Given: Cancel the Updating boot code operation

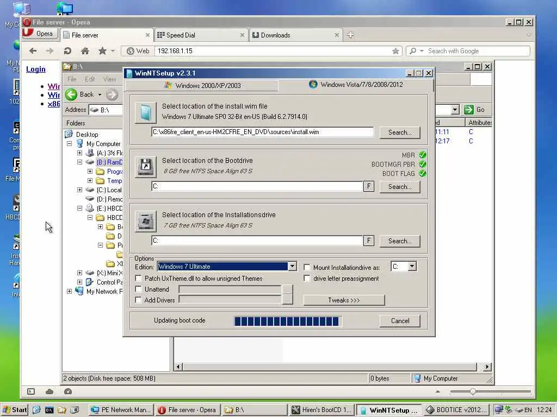Looking at the screenshot, I should pos(400,320).
